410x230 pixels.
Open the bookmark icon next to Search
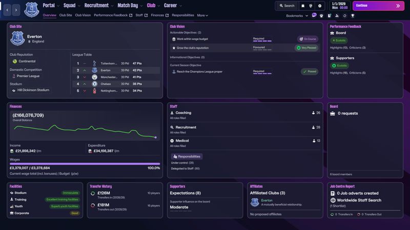(303, 6)
